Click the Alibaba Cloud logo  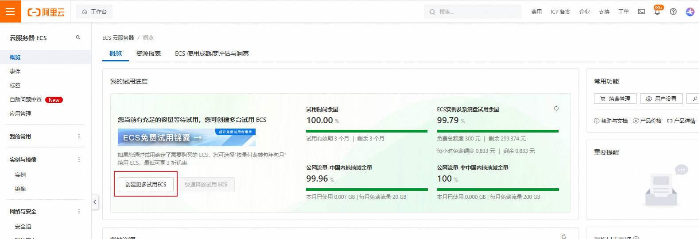tap(46, 12)
